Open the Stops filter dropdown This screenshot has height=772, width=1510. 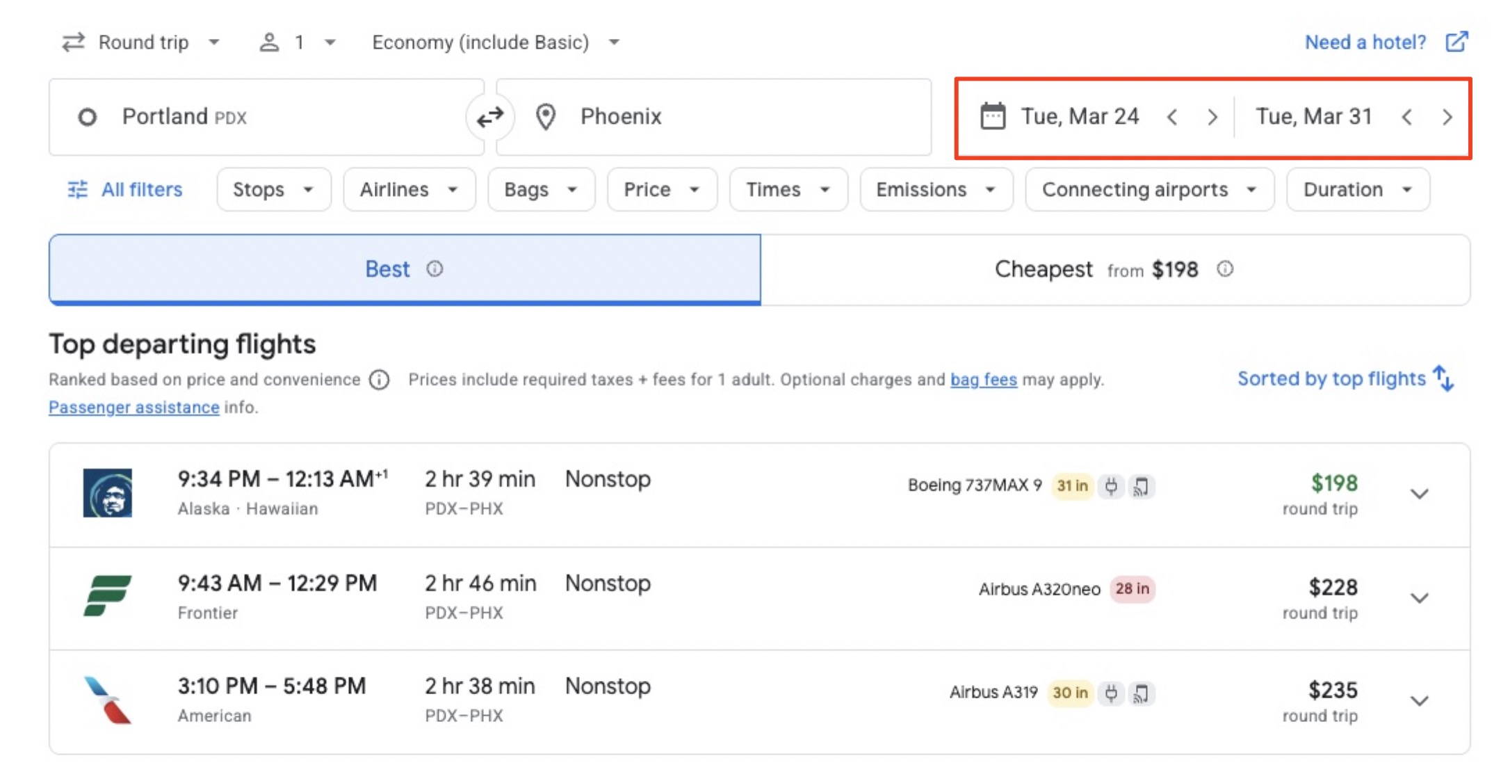coord(273,189)
